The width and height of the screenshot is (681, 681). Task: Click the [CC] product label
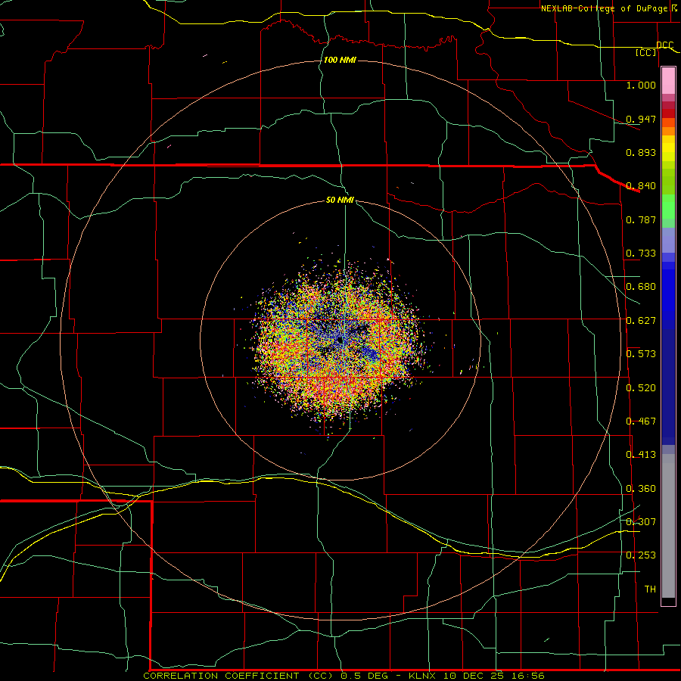[646, 52]
